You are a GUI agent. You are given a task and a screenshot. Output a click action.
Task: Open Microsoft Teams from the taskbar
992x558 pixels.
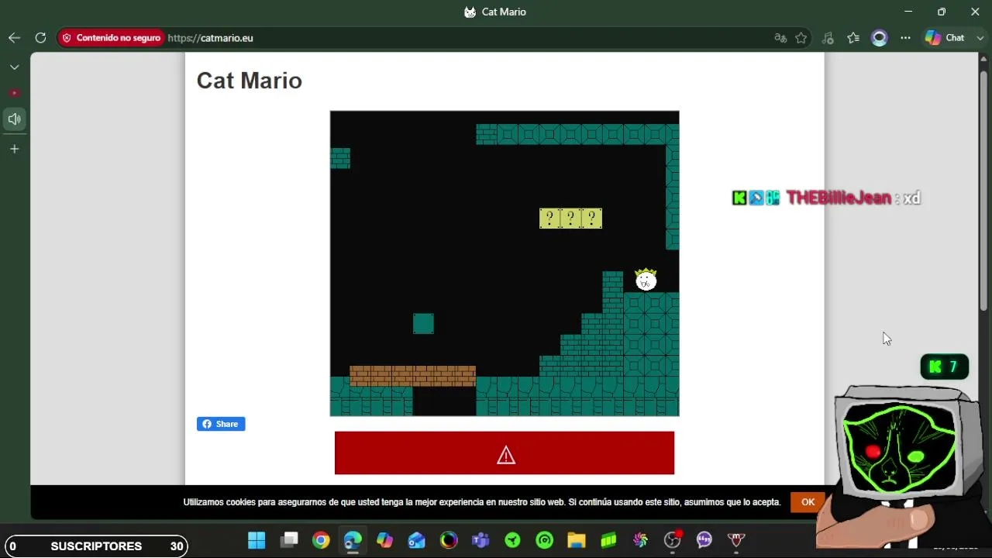[x=480, y=540]
